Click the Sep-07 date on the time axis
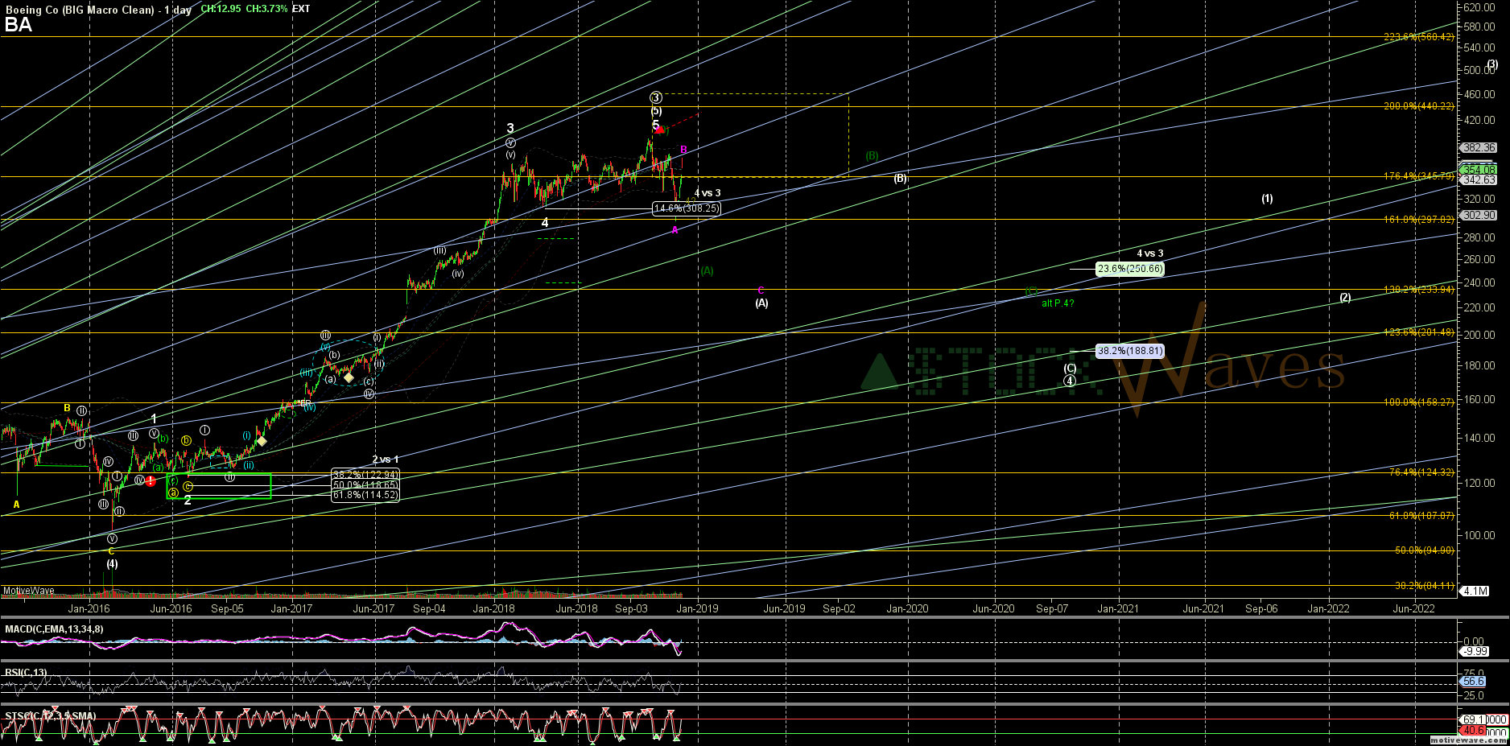This screenshot has width=1510, height=746. (x=1051, y=608)
